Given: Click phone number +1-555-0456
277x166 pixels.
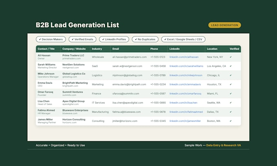Looking at the screenshot, I should [158, 66].
